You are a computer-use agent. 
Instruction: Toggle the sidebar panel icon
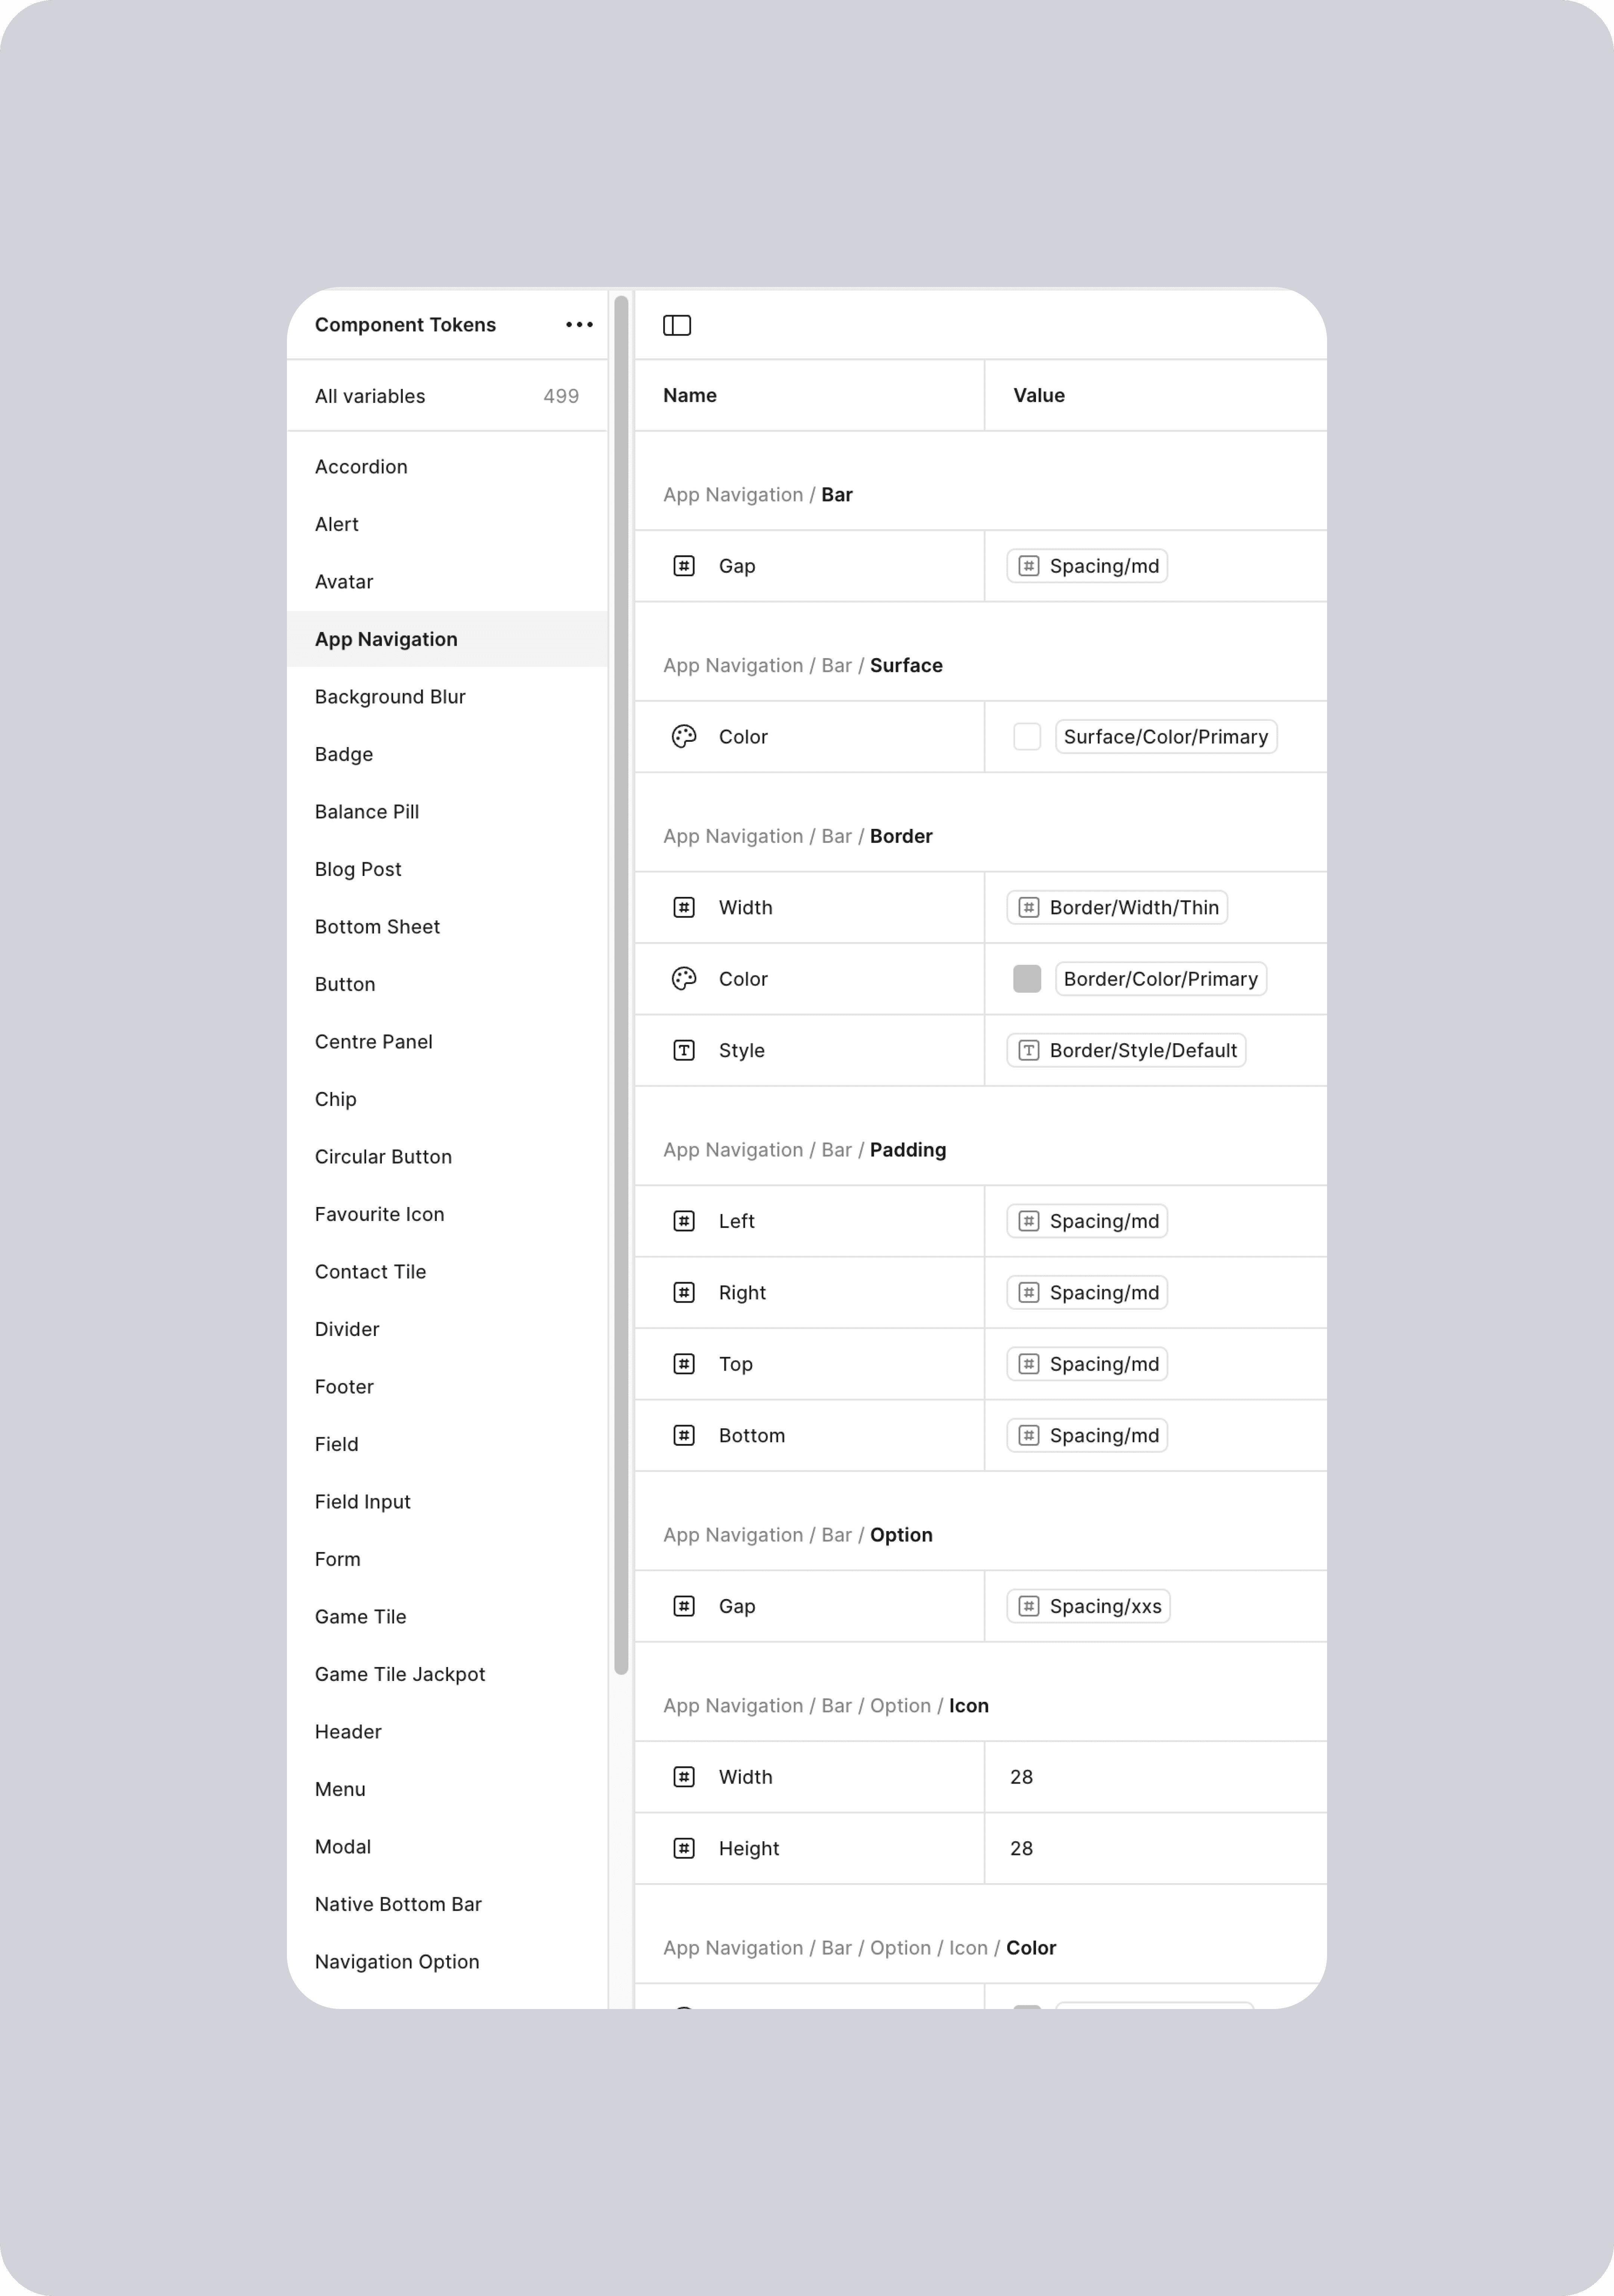(677, 325)
